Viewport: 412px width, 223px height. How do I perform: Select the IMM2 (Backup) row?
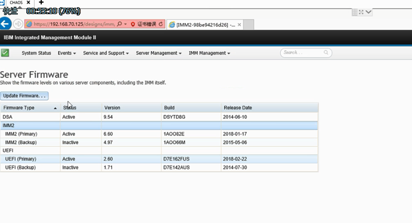pos(159,142)
